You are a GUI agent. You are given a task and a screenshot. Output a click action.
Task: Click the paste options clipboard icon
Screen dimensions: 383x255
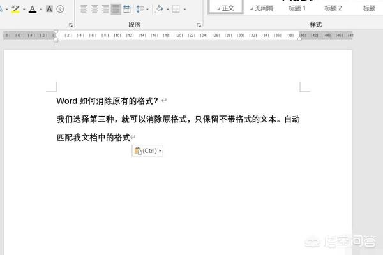pos(138,151)
